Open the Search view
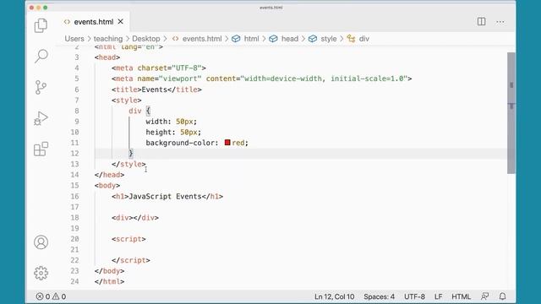541x304 pixels. tap(41, 56)
